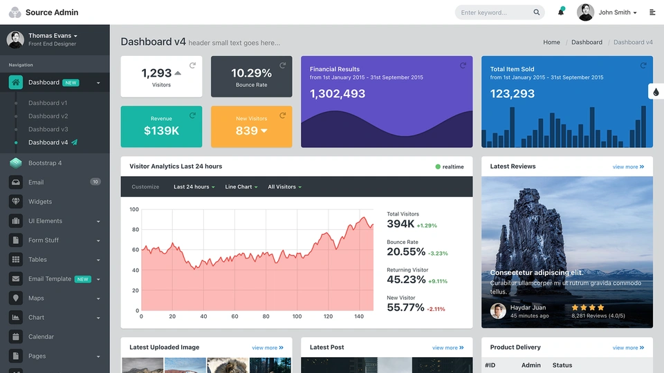This screenshot has width=664, height=373.
Task: Open the theme color droplet panel
Action: point(656,92)
